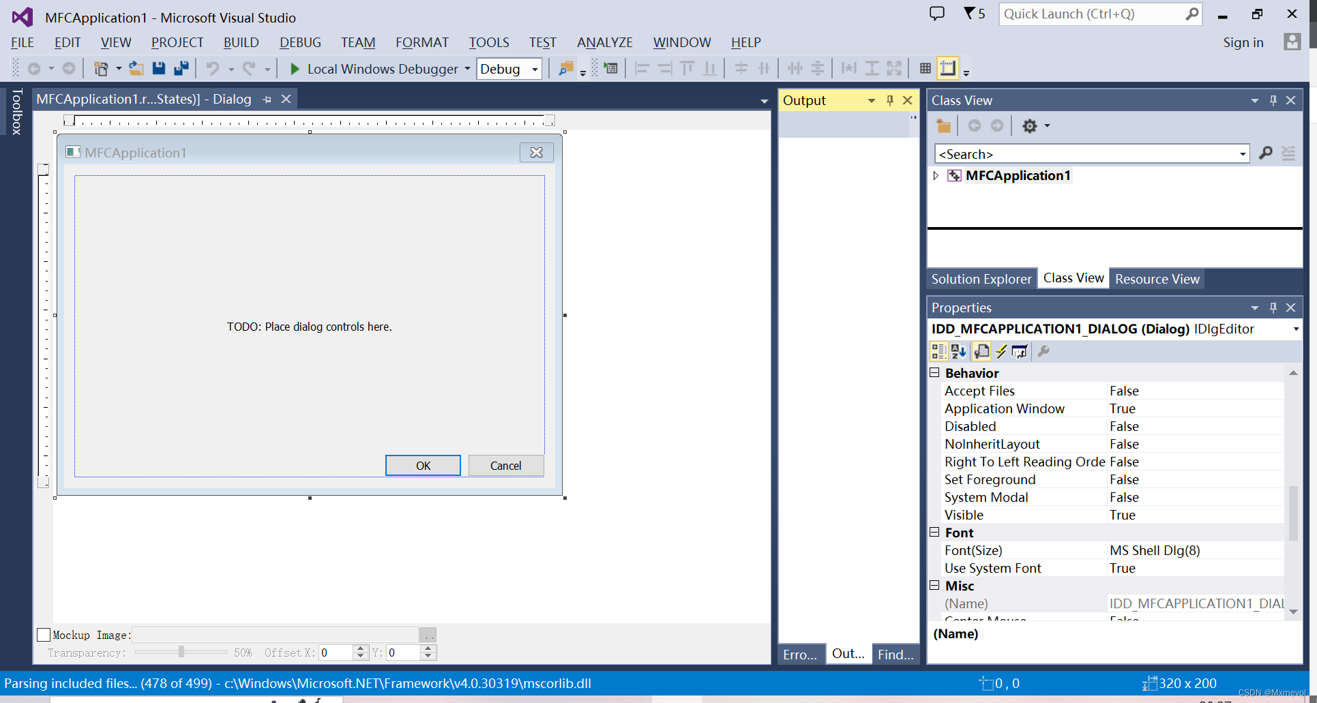Open Class View settings gear icon
The height and width of the screenshot is (703, 1317).
(1030, 125)
